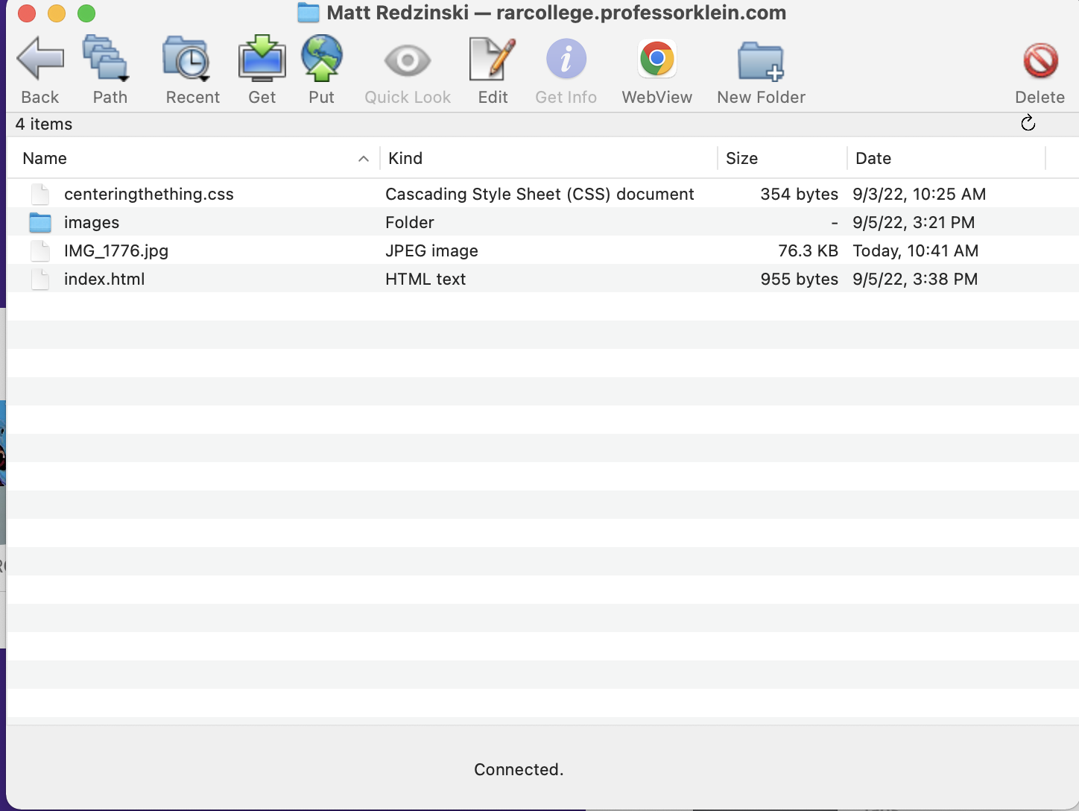Select the images folder row
This screenshot has height=811, width=1079.
pos(542,222)
